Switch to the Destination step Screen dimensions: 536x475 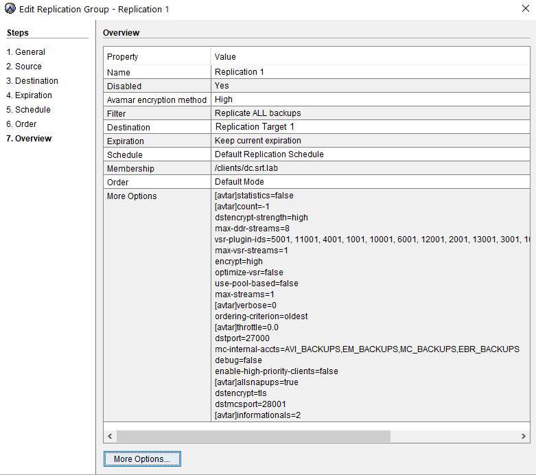tap(32, 81)
